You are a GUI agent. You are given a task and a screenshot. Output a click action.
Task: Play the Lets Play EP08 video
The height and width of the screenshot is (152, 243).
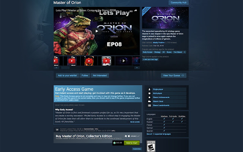coord(97,31)
